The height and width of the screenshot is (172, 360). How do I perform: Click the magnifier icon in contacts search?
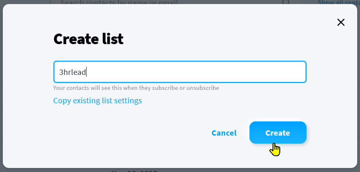point(286,2)
